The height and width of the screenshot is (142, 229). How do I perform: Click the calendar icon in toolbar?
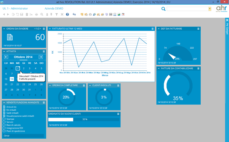pos(123,14)
